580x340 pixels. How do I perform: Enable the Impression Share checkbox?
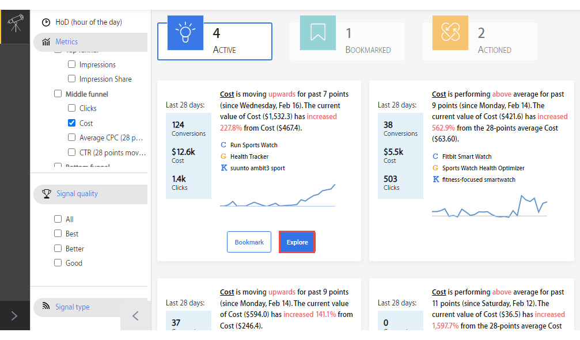coord(72,79)
